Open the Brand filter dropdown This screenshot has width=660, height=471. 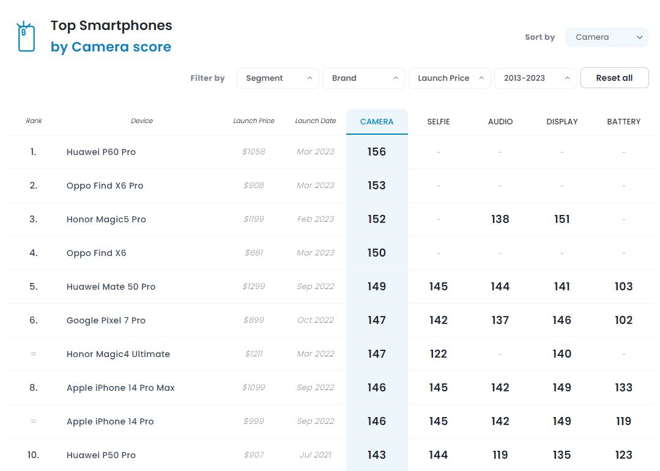coord(363,78)
